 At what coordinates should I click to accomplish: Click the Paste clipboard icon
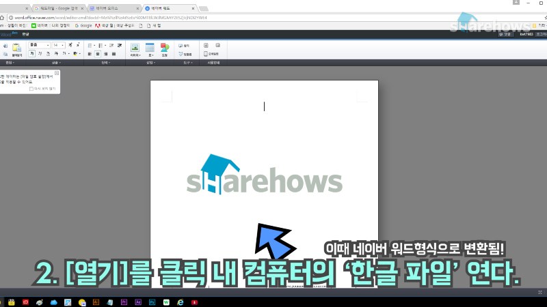point(16,49)
